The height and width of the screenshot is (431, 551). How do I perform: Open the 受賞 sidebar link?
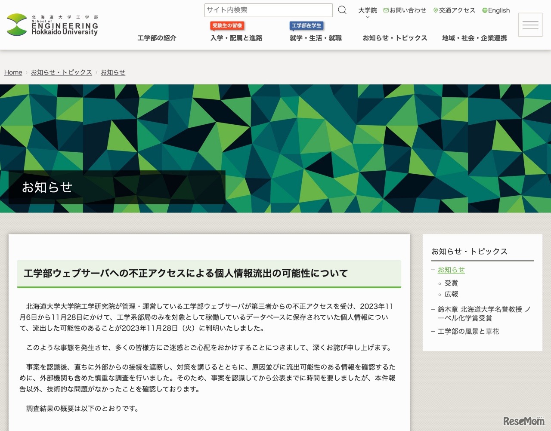tap(451, 283)
